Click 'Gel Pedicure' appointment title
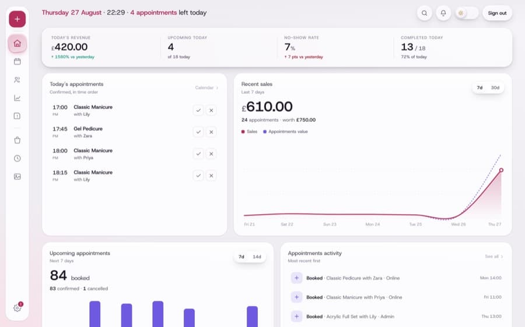525x327 pixels. pos(88,129)
